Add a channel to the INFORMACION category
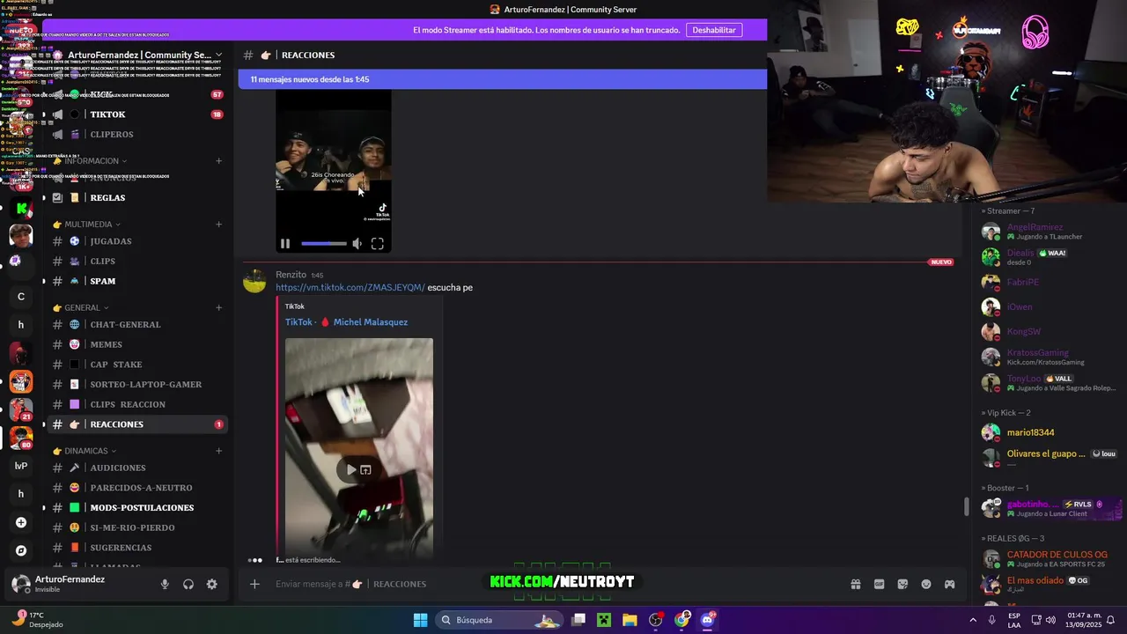 (218, 161)
